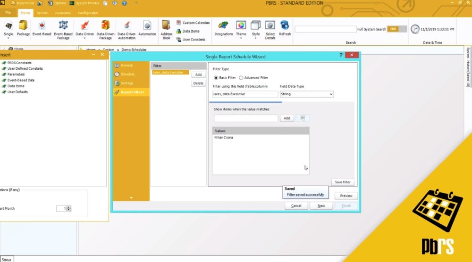Expand the Single schedule dropdown arrow
Viewport: 472px width, 262px height.
coord(8,39)
